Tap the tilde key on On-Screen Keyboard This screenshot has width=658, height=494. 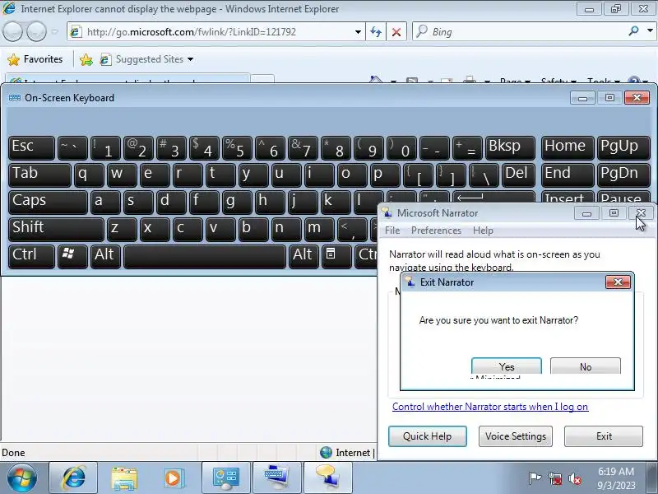tap(72, 148)
